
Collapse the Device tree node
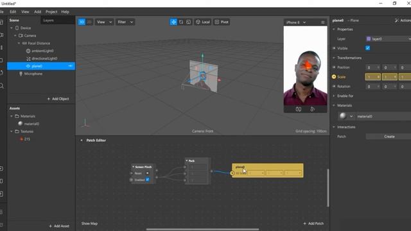coord(12,28)
